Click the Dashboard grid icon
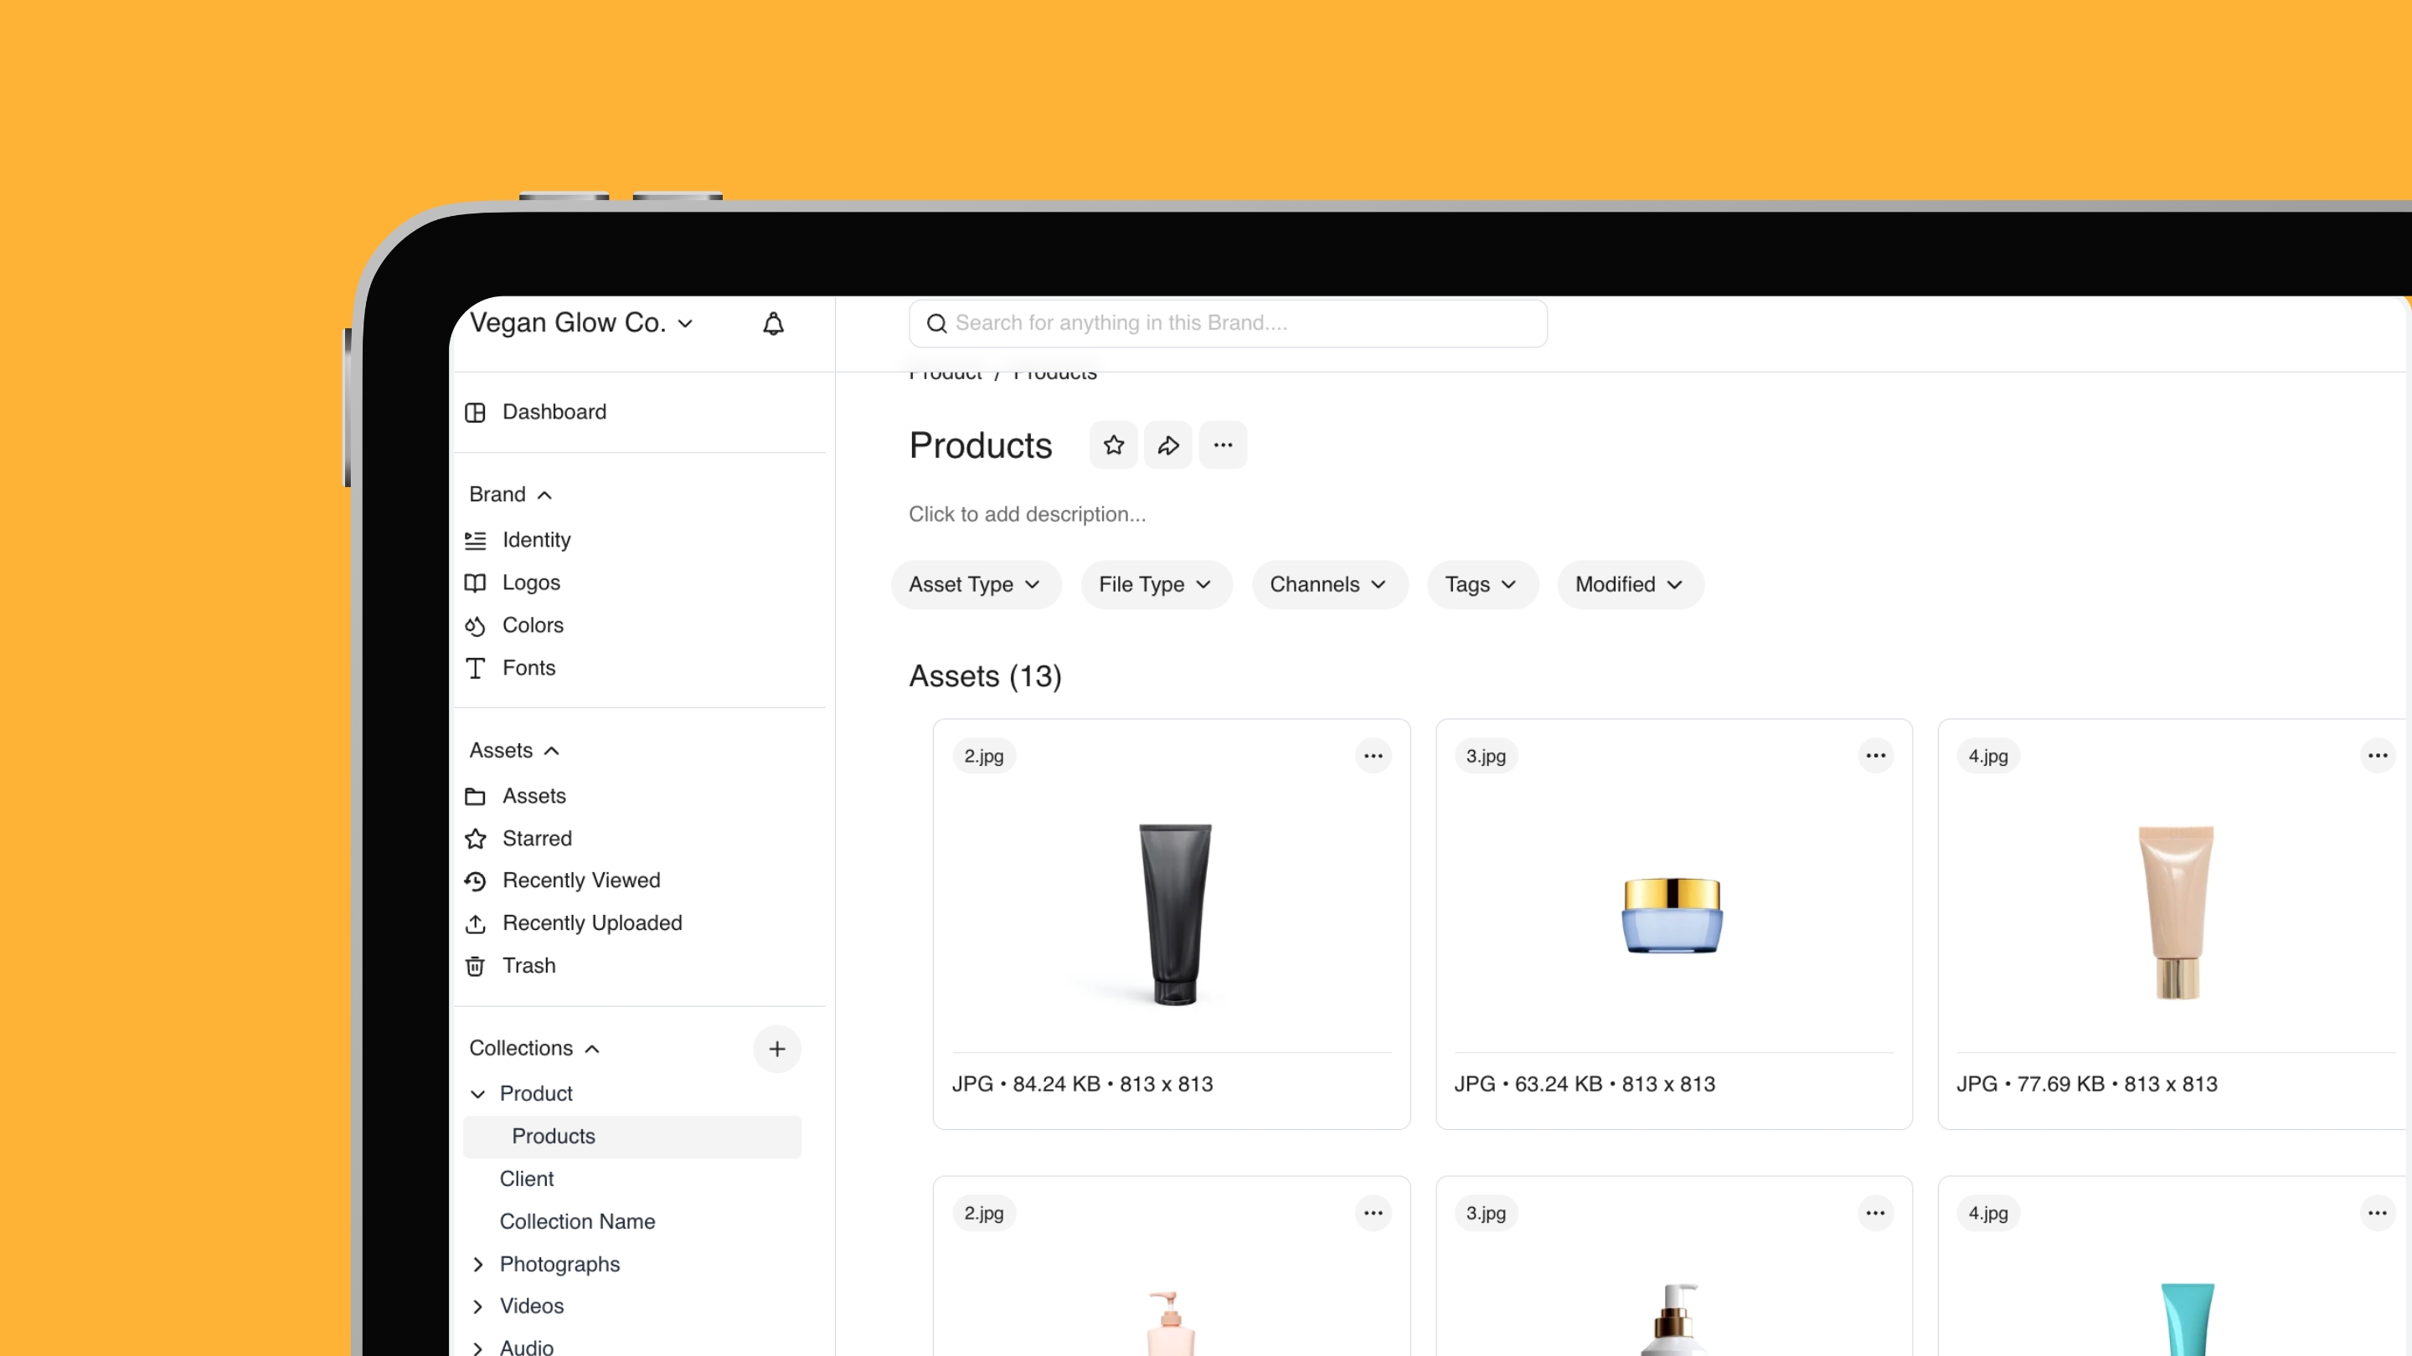 pyautogui.click(x=476, y=413)
